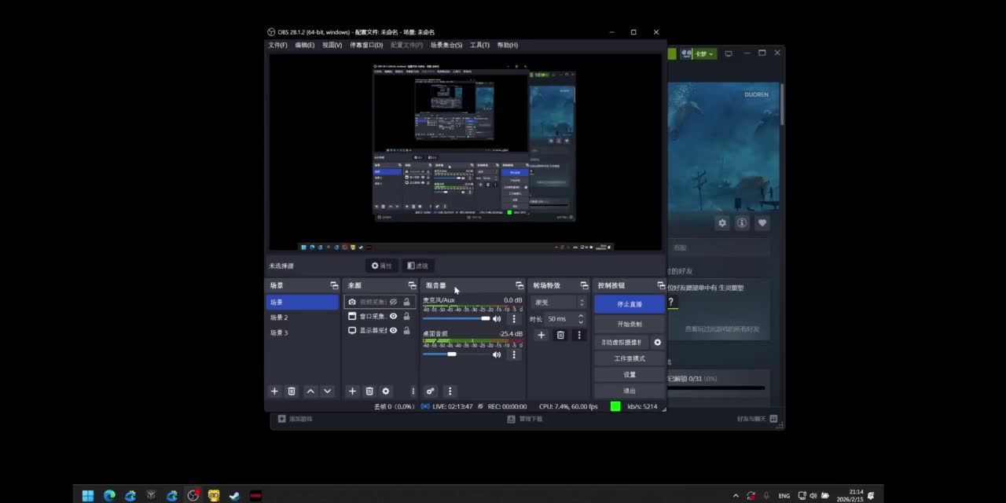Image resolution: width=1006 pixels, height=503 pixels.
Task: Remove transition with trash icon
Action: [x=560, y=335]
